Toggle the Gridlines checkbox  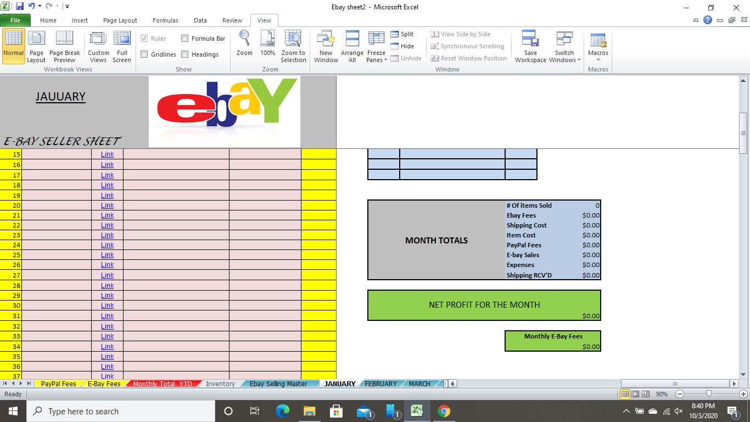coord(144,54)
